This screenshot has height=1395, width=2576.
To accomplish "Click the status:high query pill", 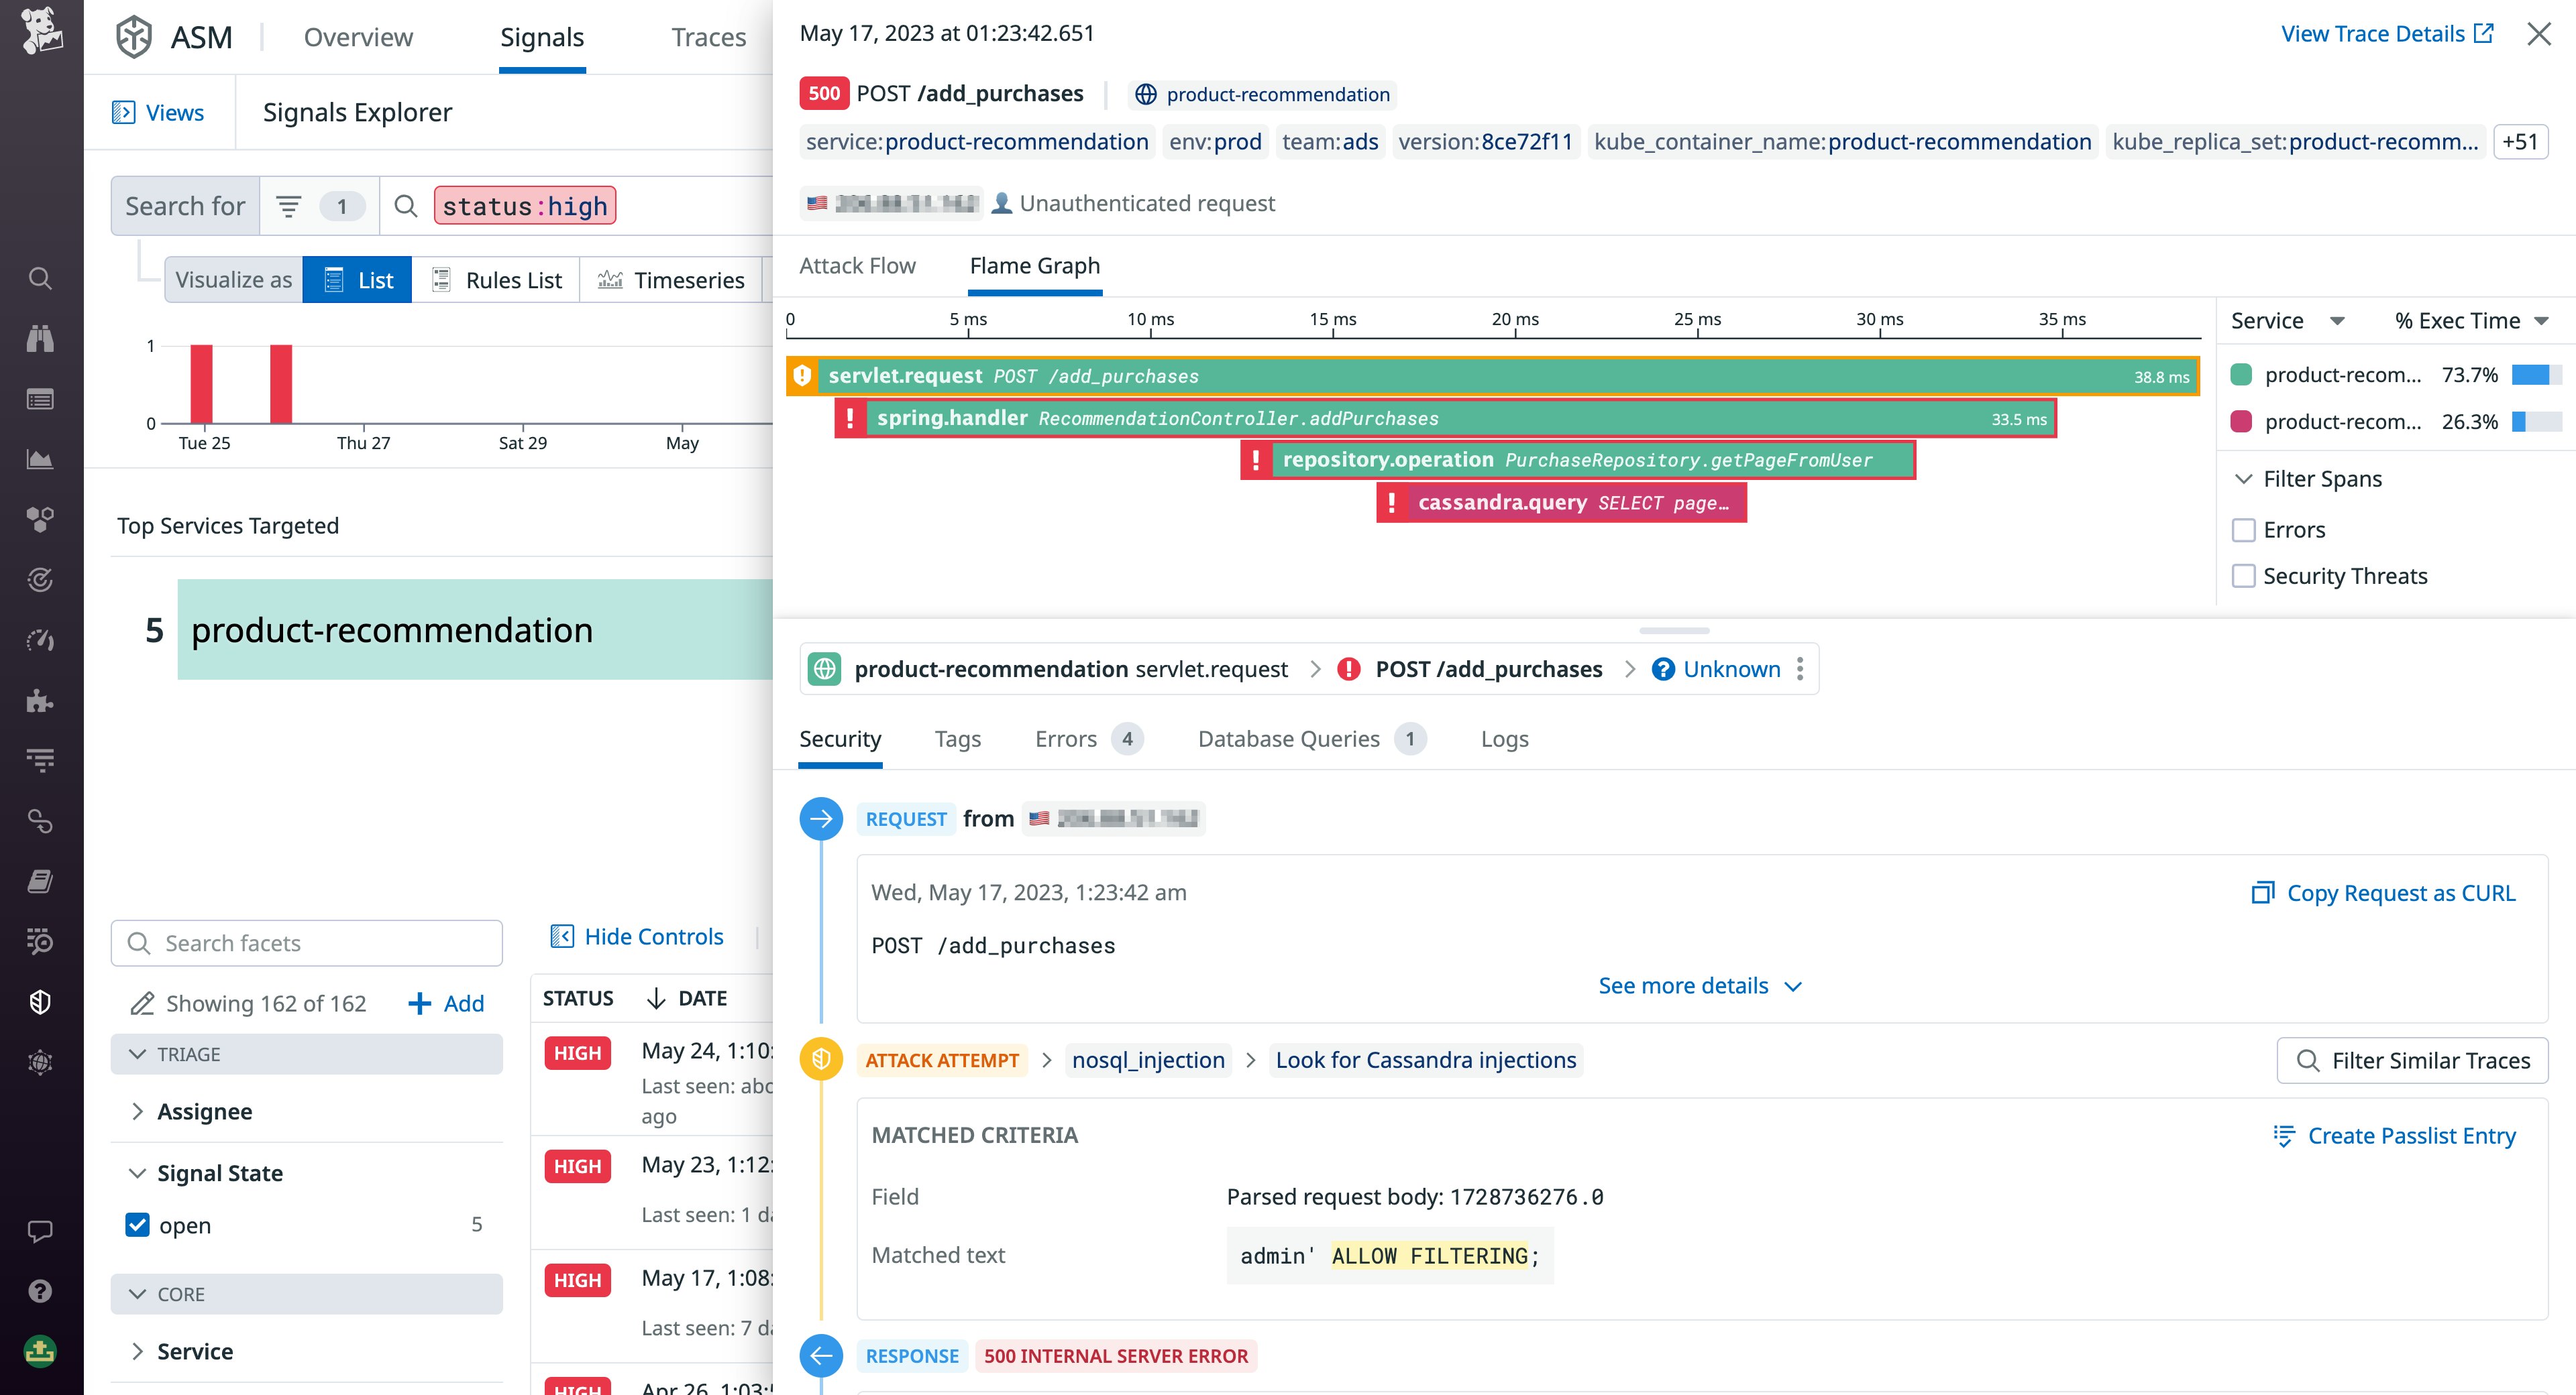I will click(525, 206).
